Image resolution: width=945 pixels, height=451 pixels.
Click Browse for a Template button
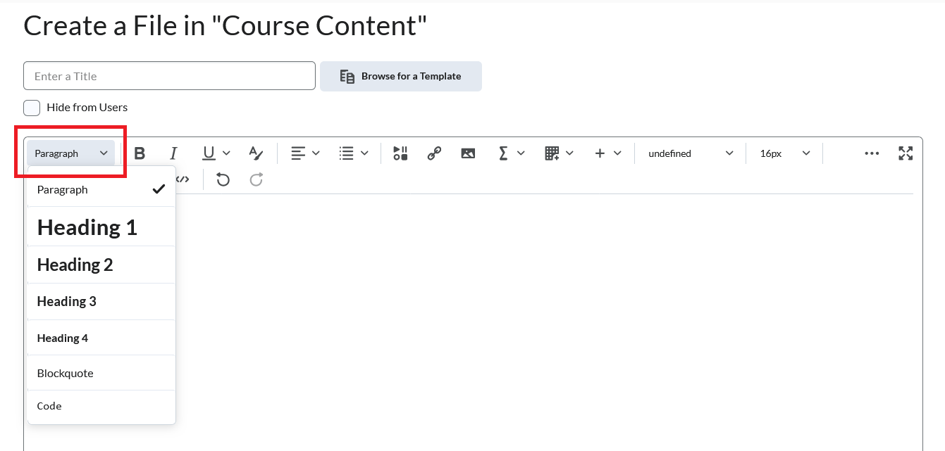click(400, 76)
